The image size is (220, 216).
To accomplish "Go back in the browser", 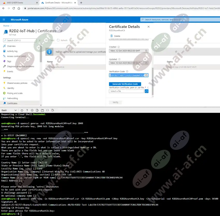I will coord(4,8).
